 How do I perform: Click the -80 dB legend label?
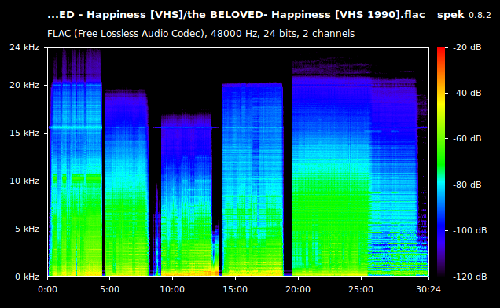pos(467,185)
